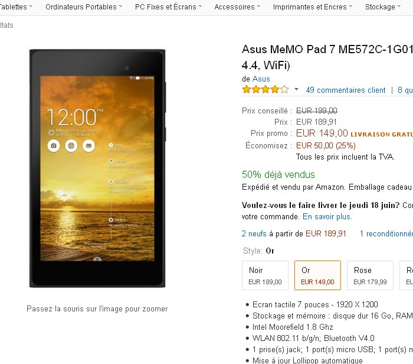Visit the Asus brand link
Screen dimensions: 413x364
261,79
